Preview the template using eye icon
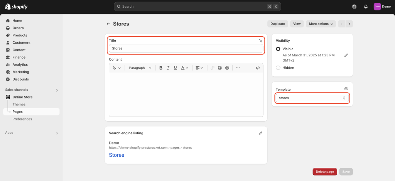Viewport: 395px width, 181px height. click(x=346, y=89)
